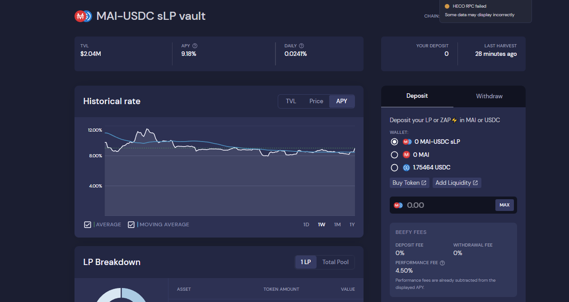The width and height of the screenshot is (569, 302).
Task: Open the Buy Token link
Action: [410, 183]
